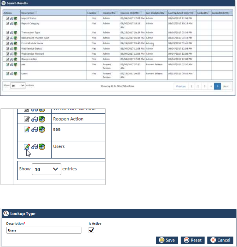Viewport: 237px width, 247px height.
Task: Edit the WebService Status row
Action: click(x=7, y=49)
